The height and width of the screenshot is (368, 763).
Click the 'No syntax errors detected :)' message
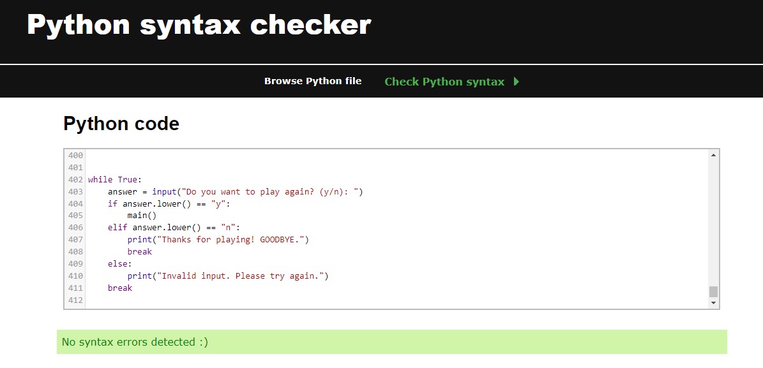point(135,342)
